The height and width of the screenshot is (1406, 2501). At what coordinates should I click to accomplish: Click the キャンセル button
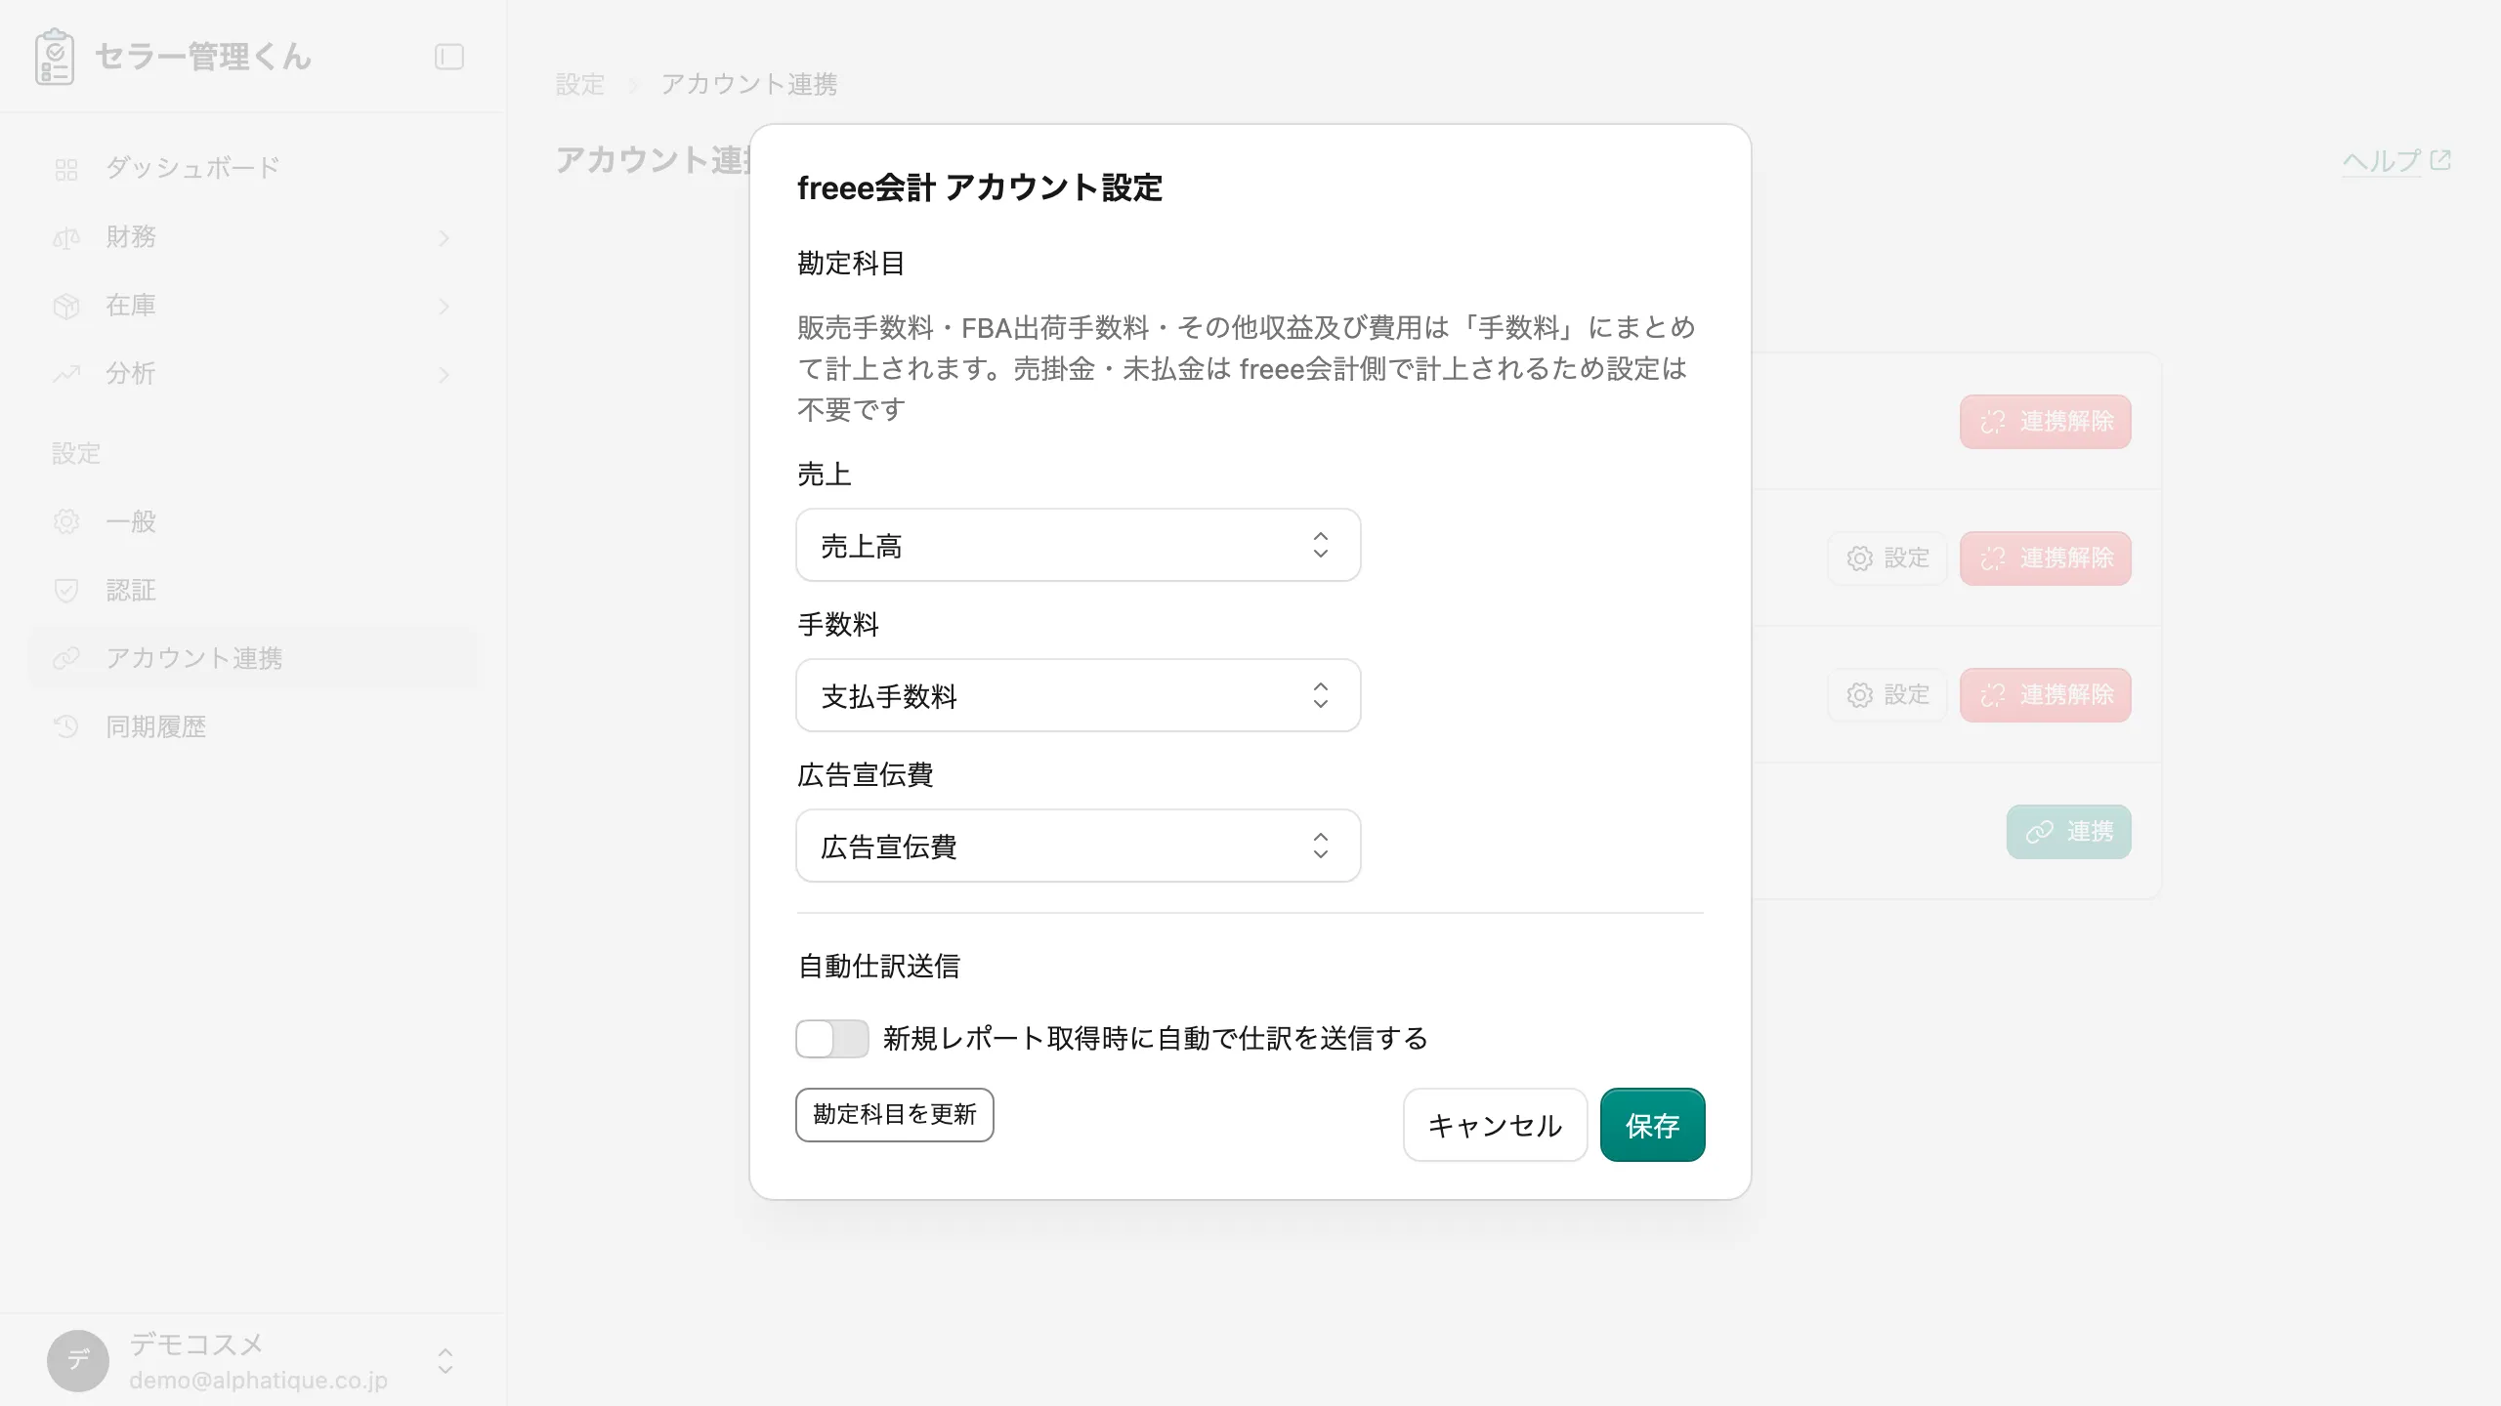[x=1495, y=1125]
